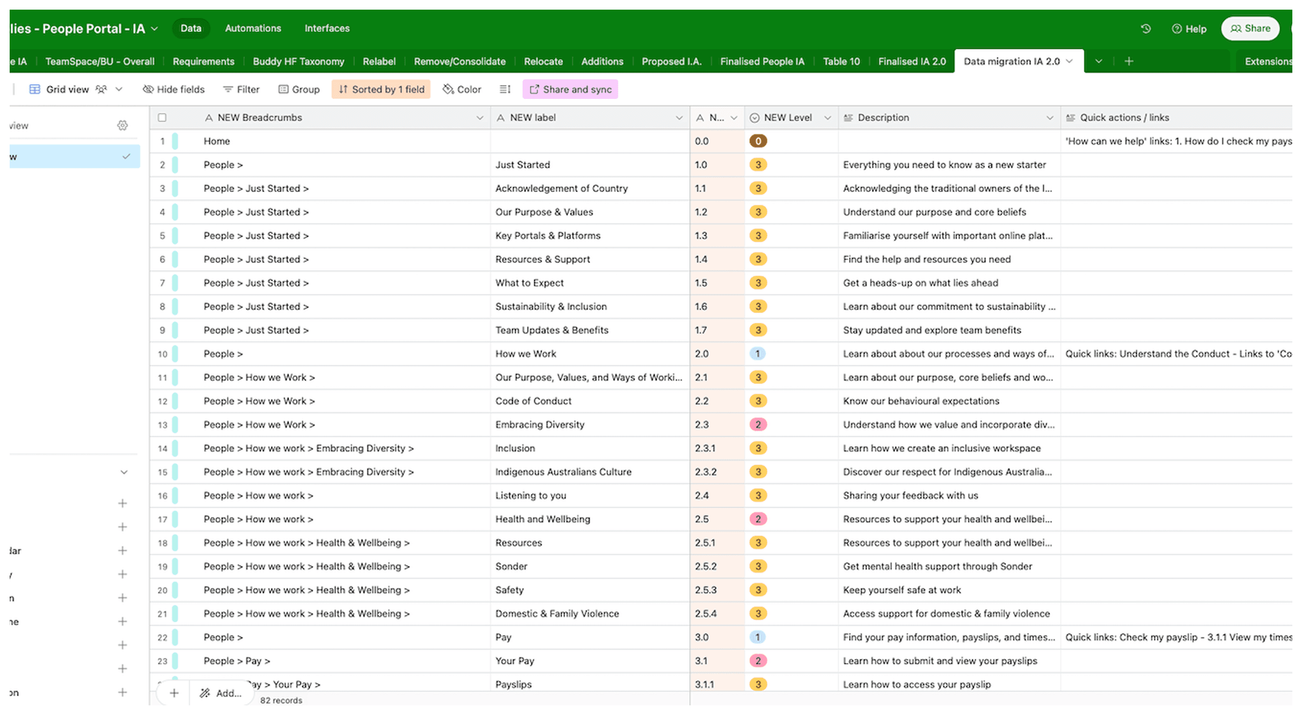The width and height of the screenshot is (1302, 715).
Task: Open base history via the clock icon
Action: click(1145, 29)
